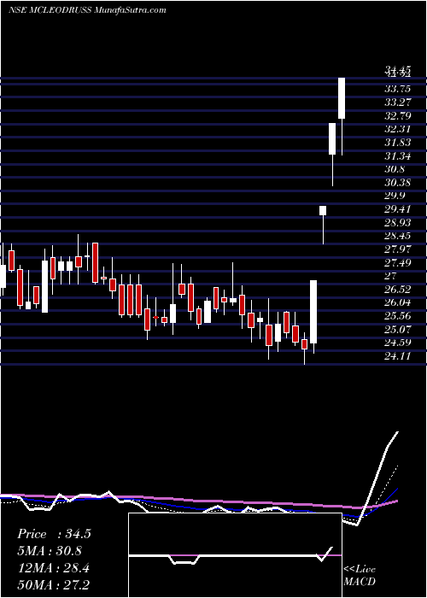The image size is (427, 598).
Task: Click the 25.07 price axis label
Action: [398, 329]
